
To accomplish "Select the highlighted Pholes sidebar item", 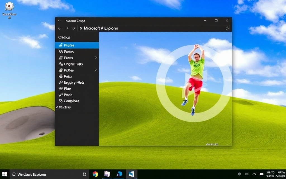I will pos(77,45).
